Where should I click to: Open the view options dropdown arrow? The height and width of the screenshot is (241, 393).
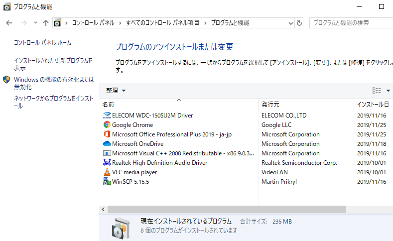pos(388,91)
